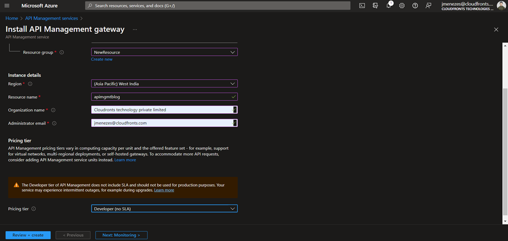Open the Azure portal hamburger menu
Image resolution: width=508 pixels, height=241 pixels.
(x=7, y=6)
